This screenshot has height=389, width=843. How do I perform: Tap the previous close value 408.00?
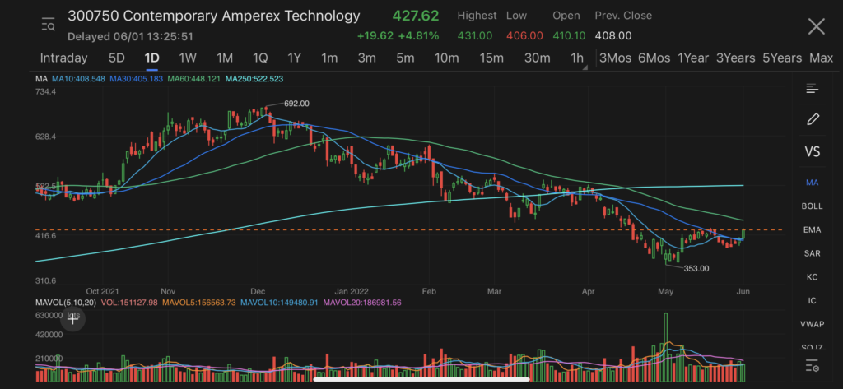(612, 36)
